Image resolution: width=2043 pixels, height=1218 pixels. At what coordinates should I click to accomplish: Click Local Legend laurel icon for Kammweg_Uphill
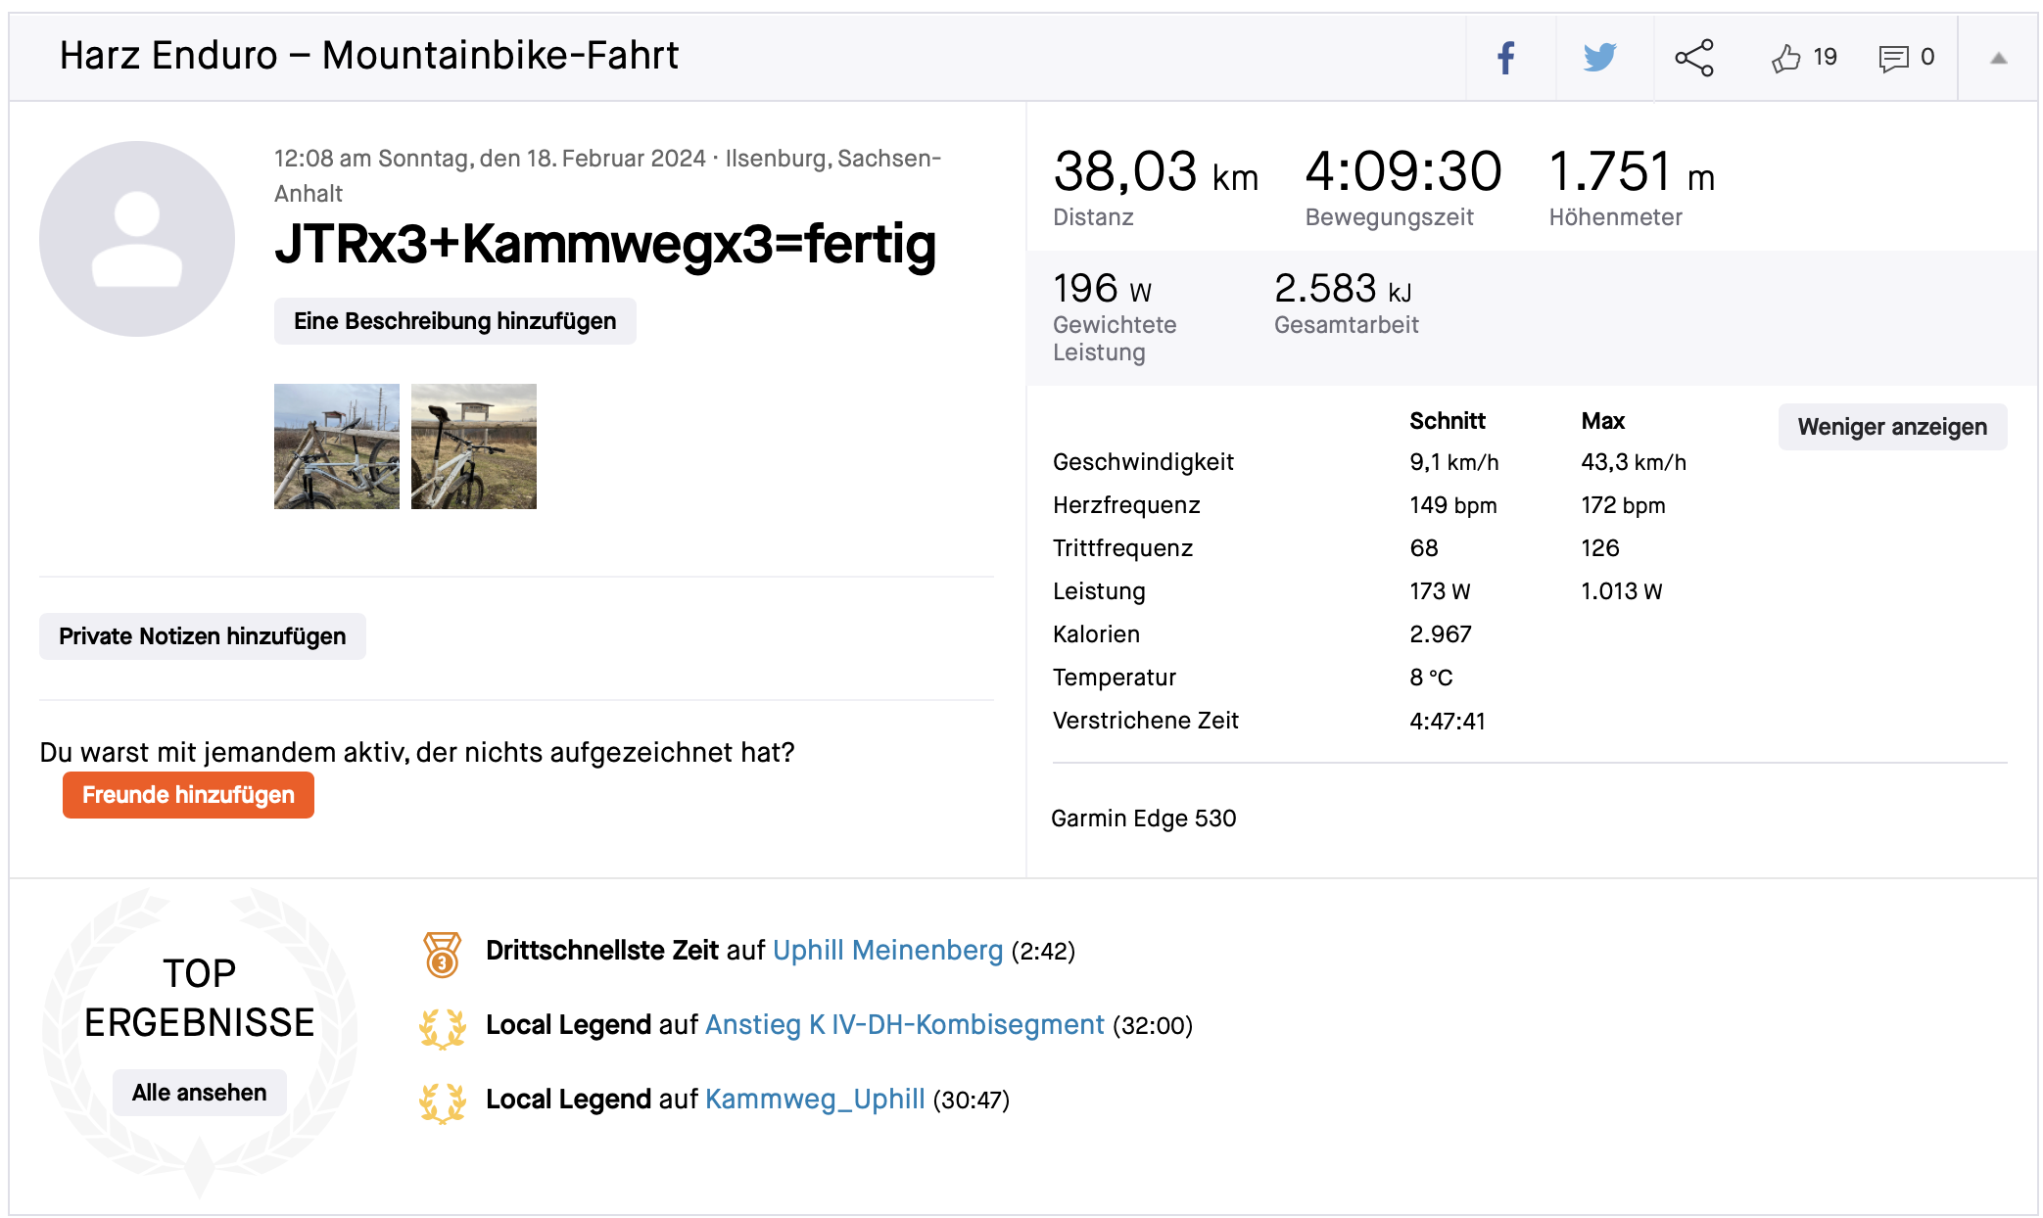point(442,1102)
